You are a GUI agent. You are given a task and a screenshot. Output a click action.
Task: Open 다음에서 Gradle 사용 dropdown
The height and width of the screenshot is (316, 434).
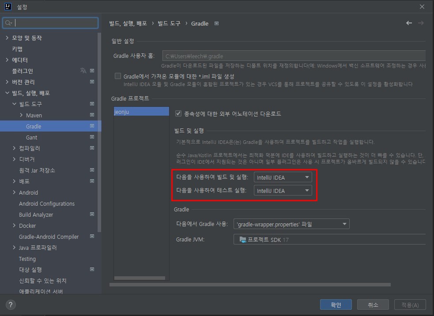pos(291,224)
